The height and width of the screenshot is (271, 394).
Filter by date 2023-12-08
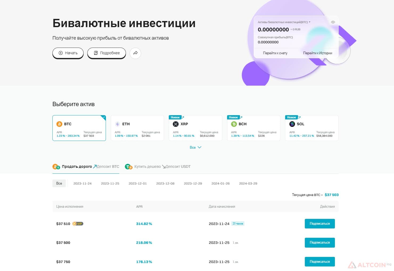[165, 184]
